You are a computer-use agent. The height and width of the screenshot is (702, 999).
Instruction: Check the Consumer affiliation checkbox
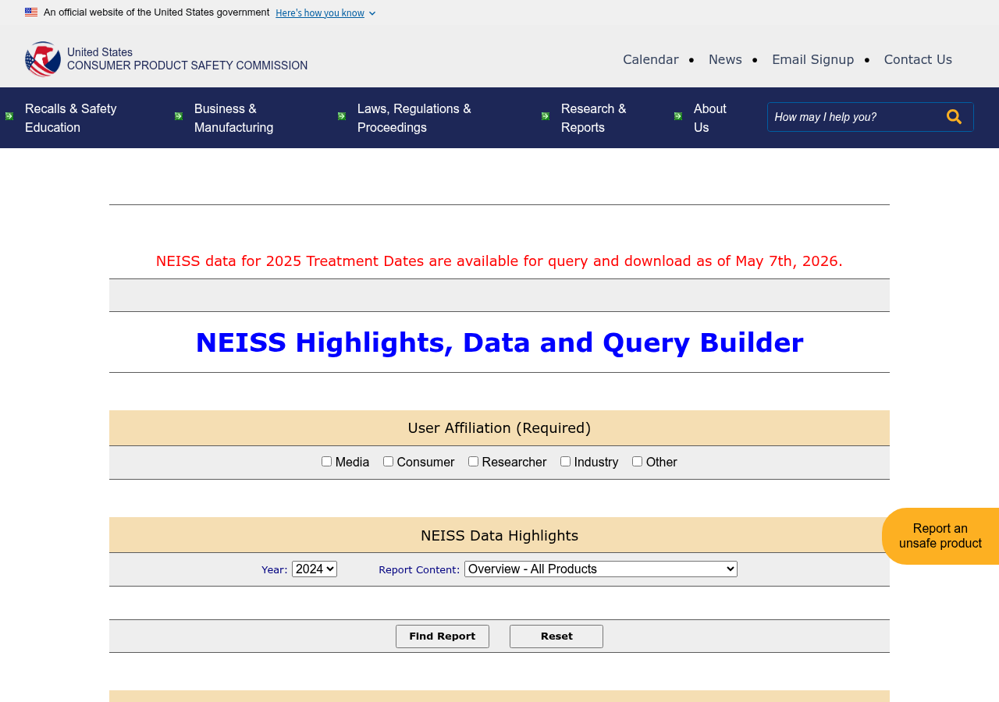(388, 462)
